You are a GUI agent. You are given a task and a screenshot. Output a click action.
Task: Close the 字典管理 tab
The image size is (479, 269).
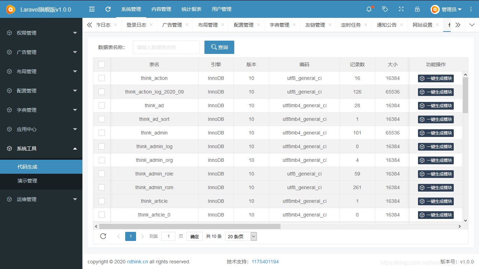294,25
